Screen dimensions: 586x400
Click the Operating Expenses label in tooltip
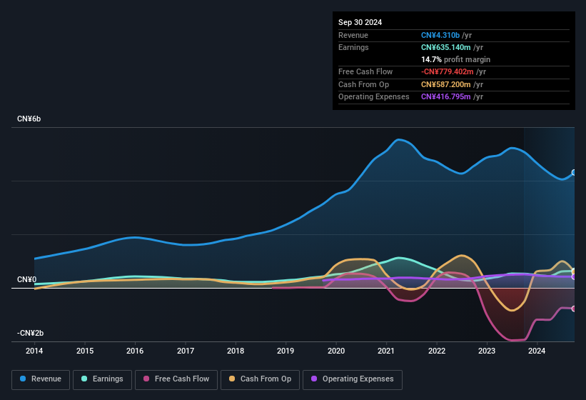[374, 97]
